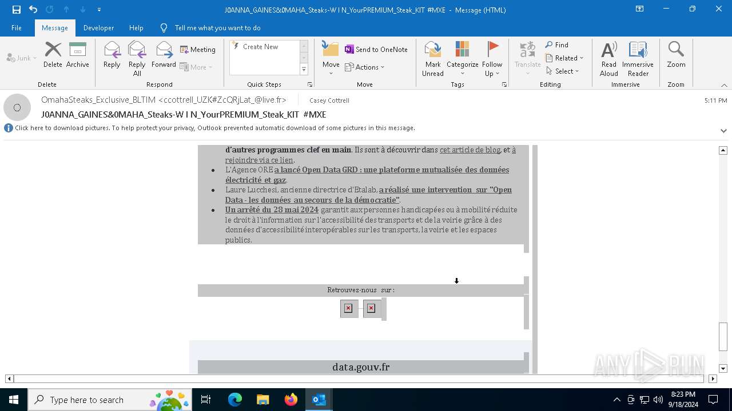Open 'Un arrêté du 28 mai 2024' link
Viewport: 732px width, 411px height.
click(x=272, y=209)
